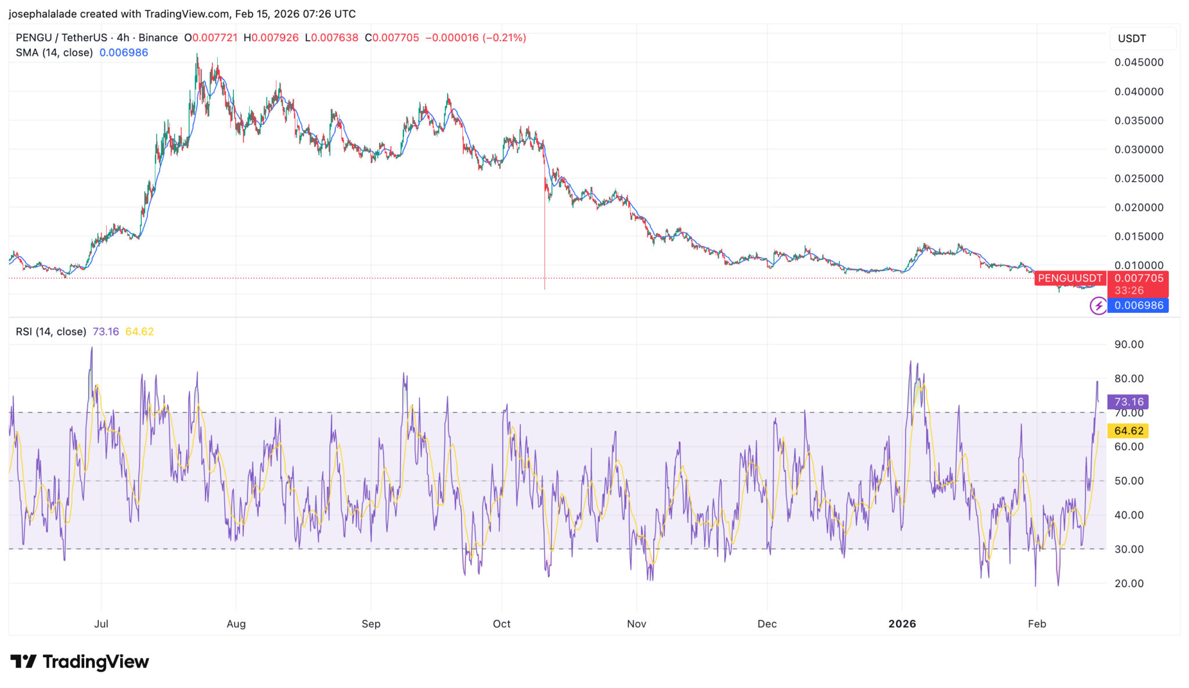Select the RSI (14, close) indicator legend

(51, 332)
